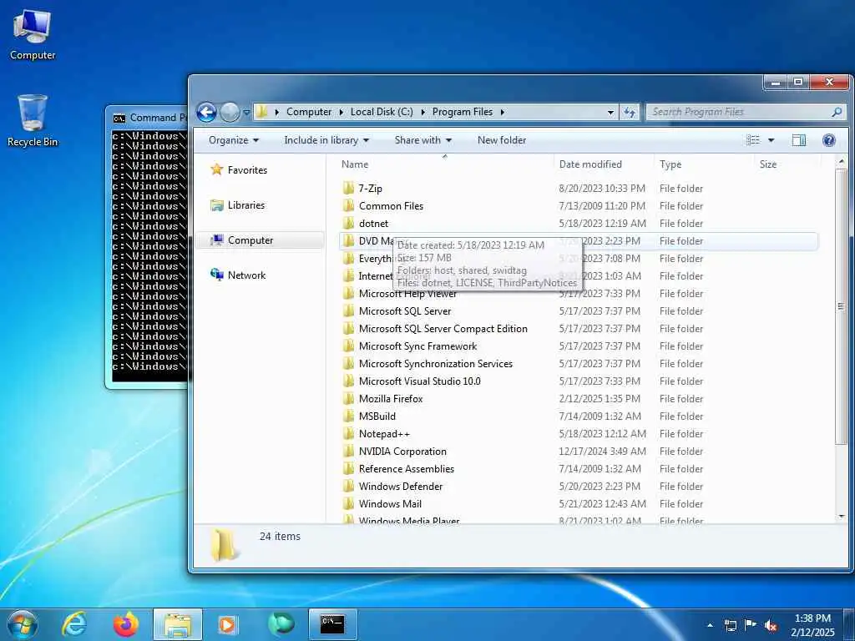
Task: Click the Windows Explorer taskbar button
Action: click(178, 624)
